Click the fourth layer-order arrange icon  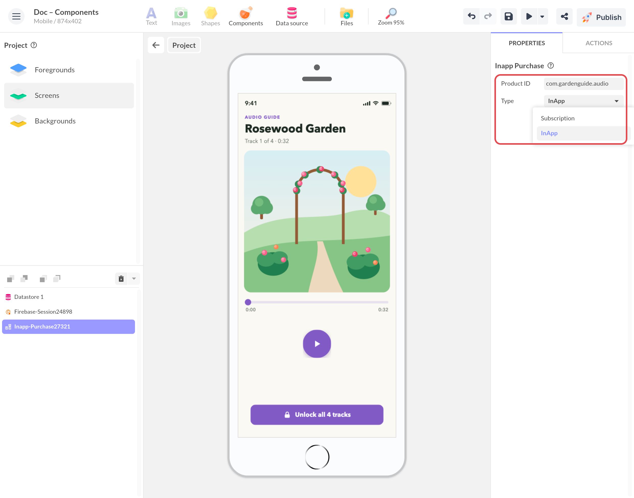pyautogui.click(x=57, y=279)
